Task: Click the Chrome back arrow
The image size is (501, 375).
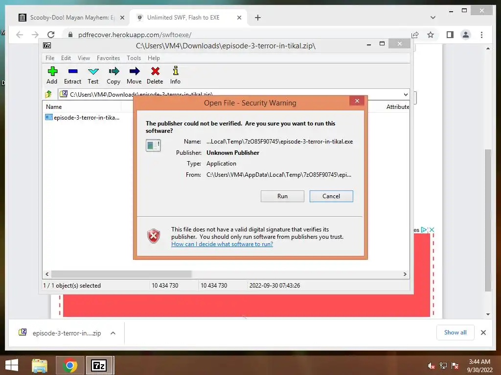Action: click(20, 35)
